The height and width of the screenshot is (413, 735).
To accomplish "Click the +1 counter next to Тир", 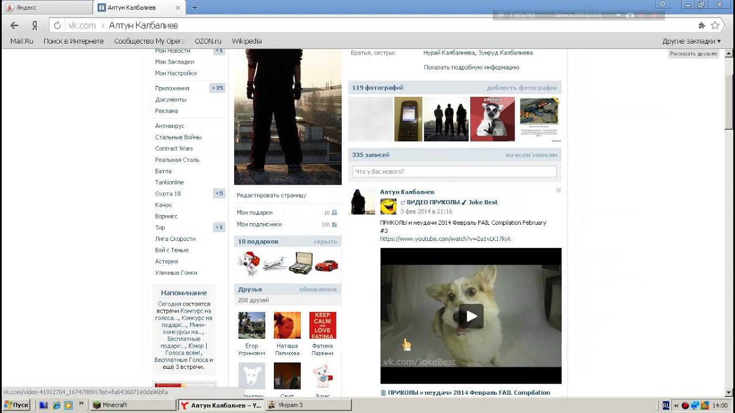I will [x=219, y=227].
